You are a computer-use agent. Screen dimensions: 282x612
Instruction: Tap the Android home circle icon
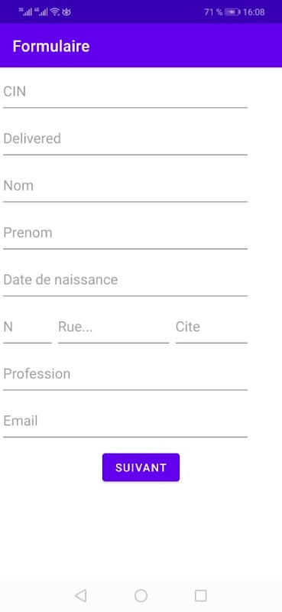coord(141,596)
